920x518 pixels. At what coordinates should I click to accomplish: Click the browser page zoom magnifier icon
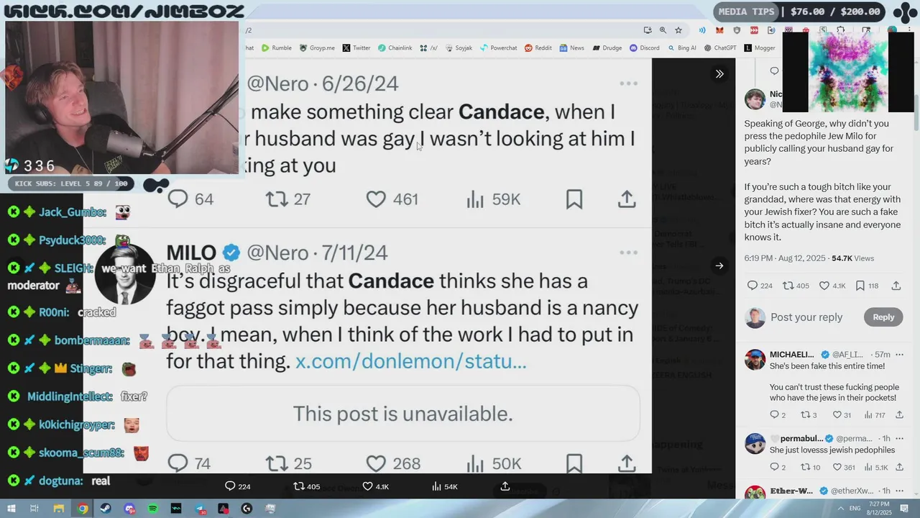(x=663, y=30)
